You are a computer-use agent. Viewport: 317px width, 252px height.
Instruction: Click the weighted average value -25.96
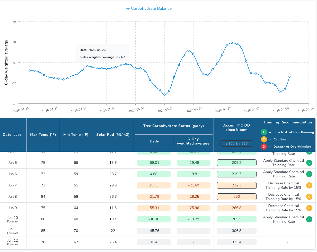tap(193, 208)
